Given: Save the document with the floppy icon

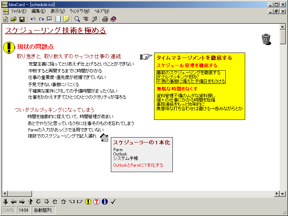Looking at the screenshot, I should coord(22,19).
